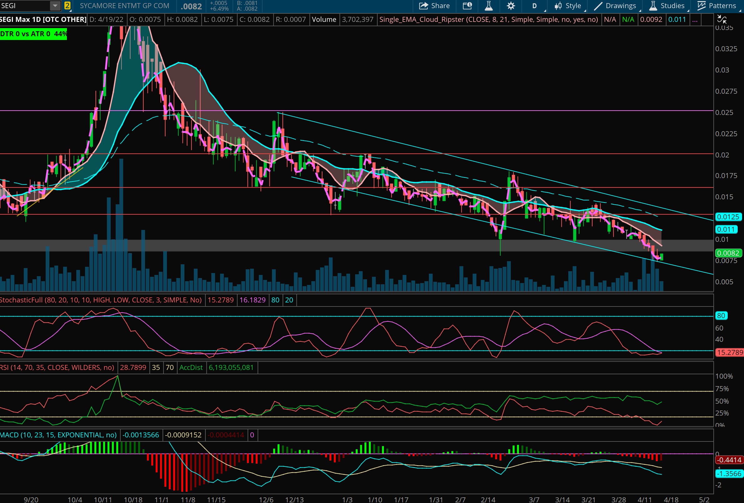Click the Drawings pencil line icon

pyautogui.click(x=598, y=6)
